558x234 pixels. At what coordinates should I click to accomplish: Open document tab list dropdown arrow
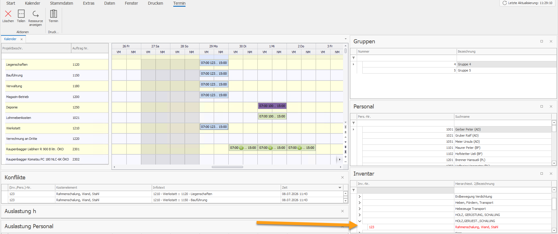click(x=346, y=39)
